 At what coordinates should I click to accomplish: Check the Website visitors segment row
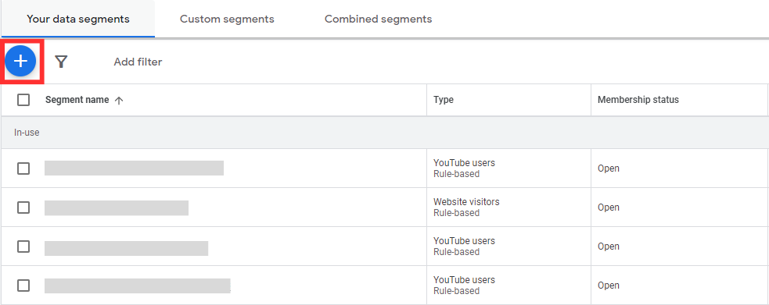[23, 207]
